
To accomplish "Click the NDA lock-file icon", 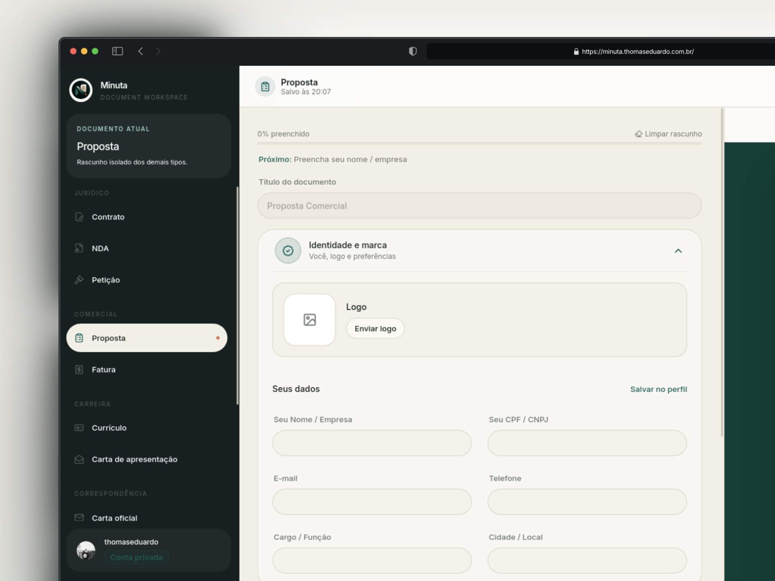I will coord(79,248).
